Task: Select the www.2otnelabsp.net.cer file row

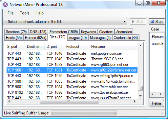Action: 72,92
